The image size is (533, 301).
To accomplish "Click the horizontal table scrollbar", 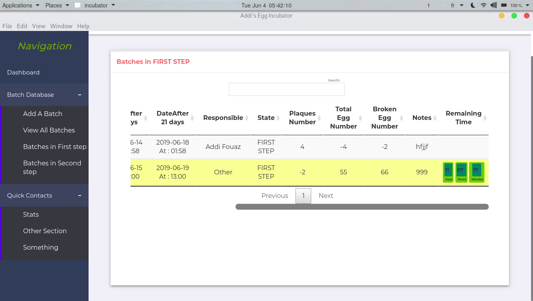I will tap(362, 207).
